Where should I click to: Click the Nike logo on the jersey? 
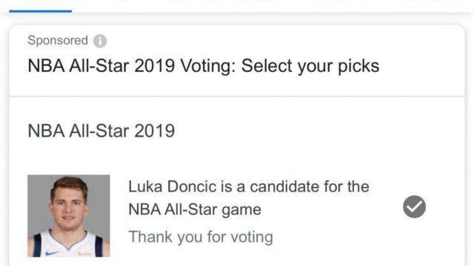(x=52, y=253)
